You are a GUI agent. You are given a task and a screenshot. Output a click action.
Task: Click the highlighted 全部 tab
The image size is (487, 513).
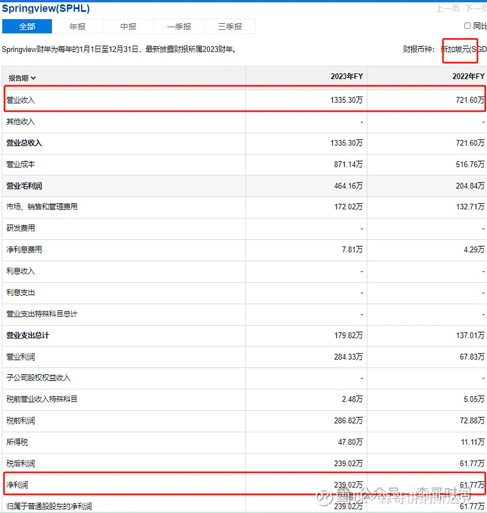[27, 26]
